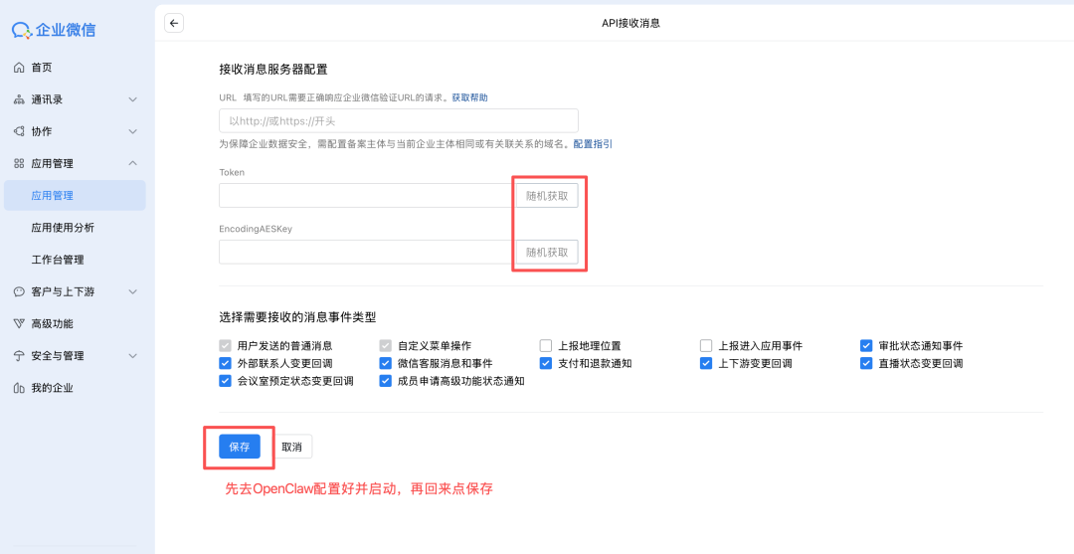Click 随机获取 button for EncodingAESKey
Screen dimensions: 1074x554
pyautogui.click(x=547, y=252)
